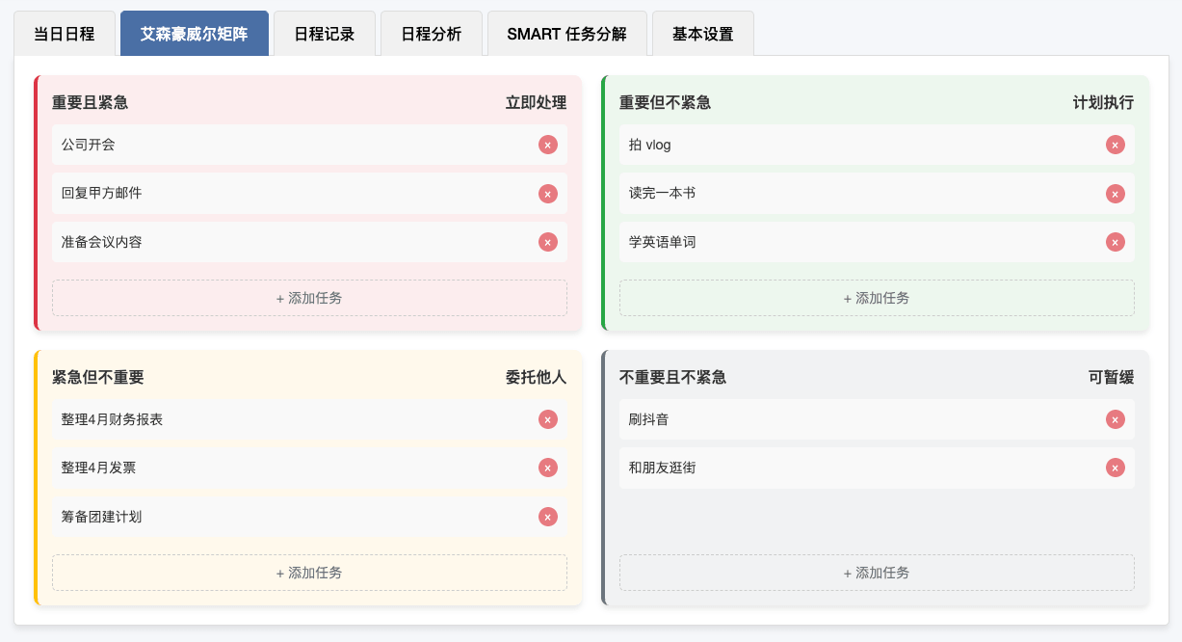Go to SMART 任务分解 tab
This screenshot has height=642, width=1182.
pos(567,34)
